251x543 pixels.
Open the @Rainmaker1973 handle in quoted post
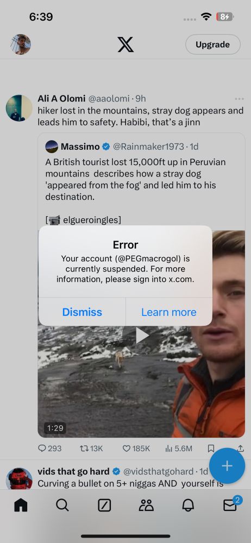(148, 147)
